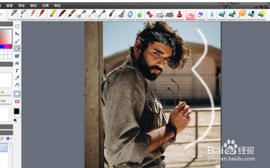Choose the yellow crayon brush

pos(52,15)
